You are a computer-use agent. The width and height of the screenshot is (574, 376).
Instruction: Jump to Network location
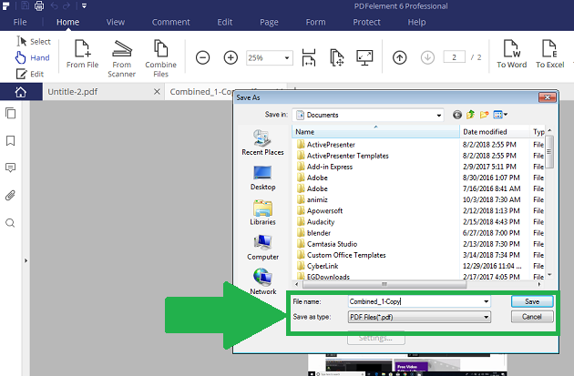click(262, 282)
